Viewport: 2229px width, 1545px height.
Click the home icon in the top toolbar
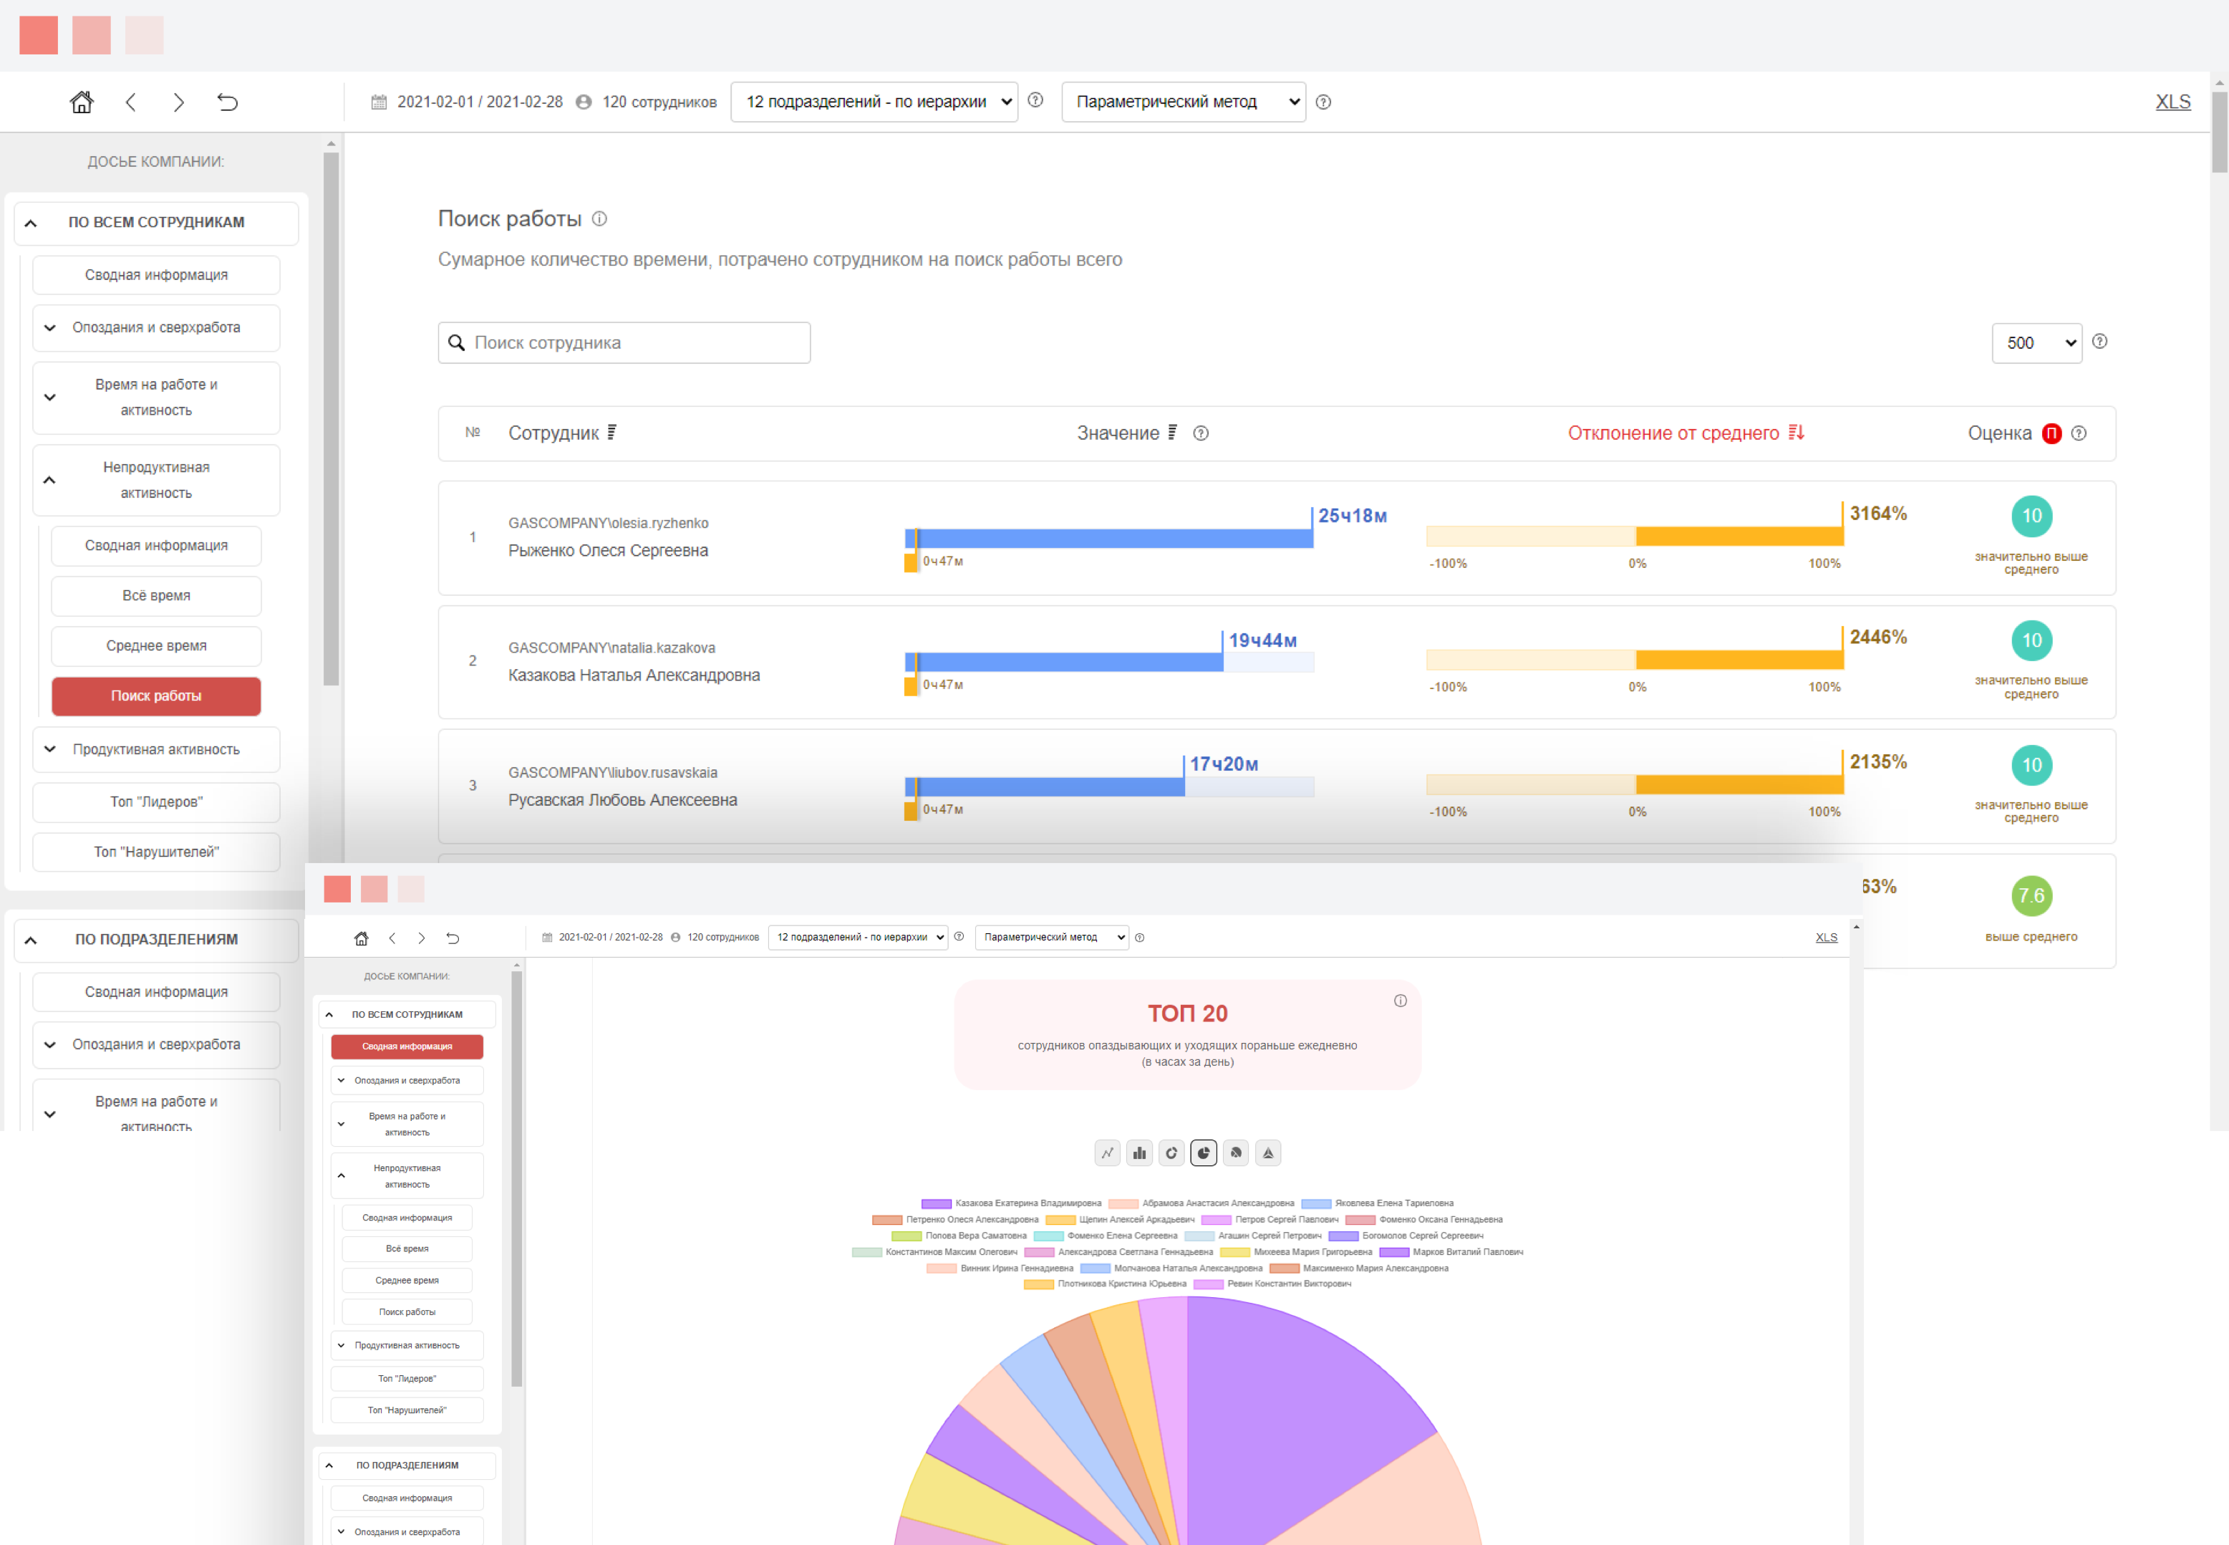tap(81, 102)
